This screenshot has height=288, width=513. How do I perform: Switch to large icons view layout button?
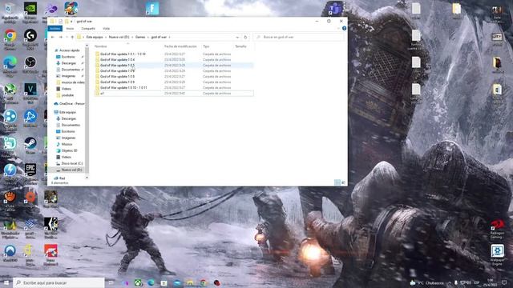343,183
